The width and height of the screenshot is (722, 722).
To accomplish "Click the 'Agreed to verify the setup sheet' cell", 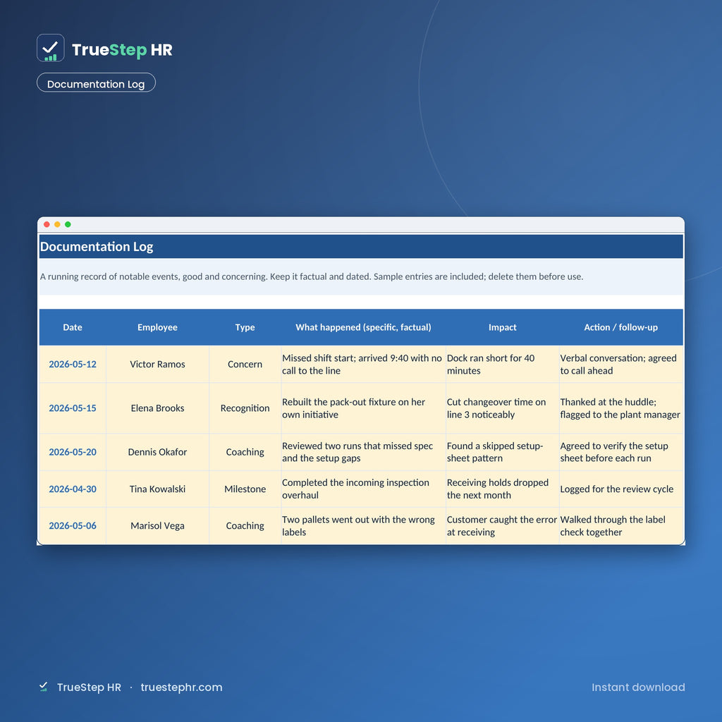I will pyautogui.click(x=620, y=452).
